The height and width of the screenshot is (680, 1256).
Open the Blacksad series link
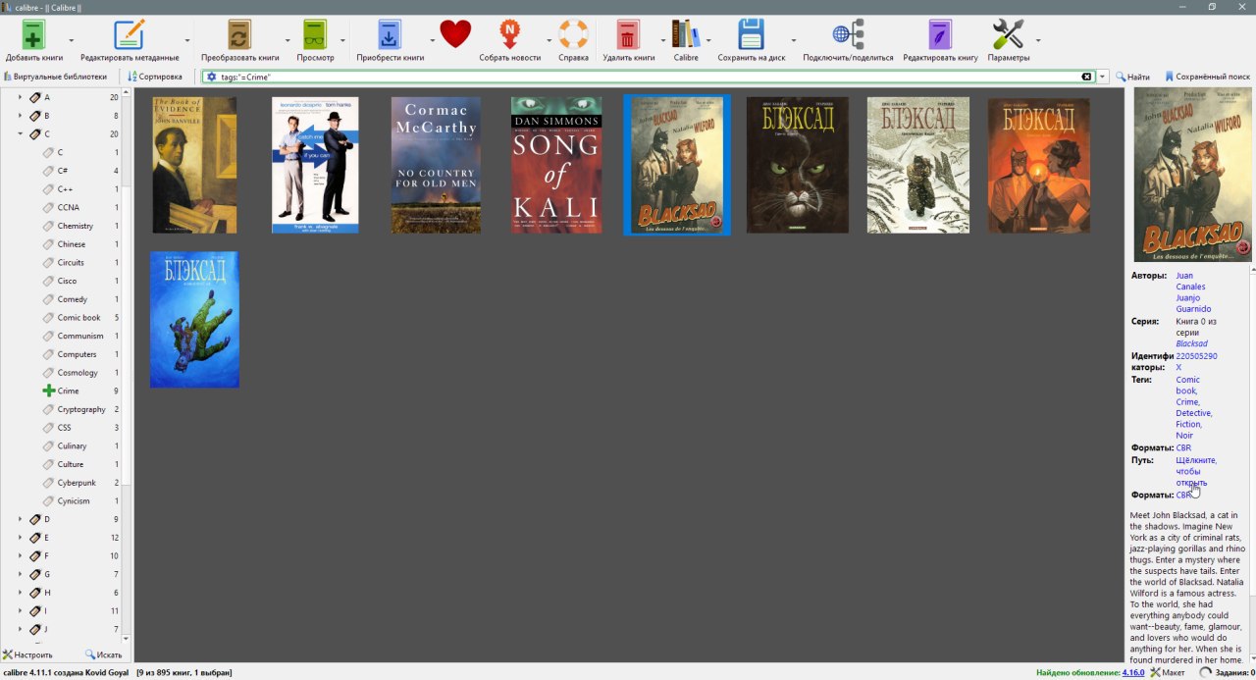(1191, 343)
